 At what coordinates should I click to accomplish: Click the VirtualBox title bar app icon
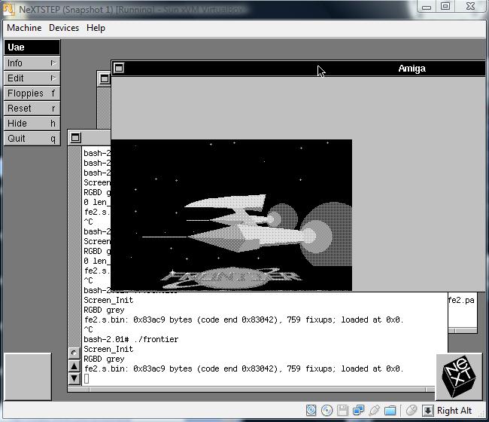pos(9,9)
